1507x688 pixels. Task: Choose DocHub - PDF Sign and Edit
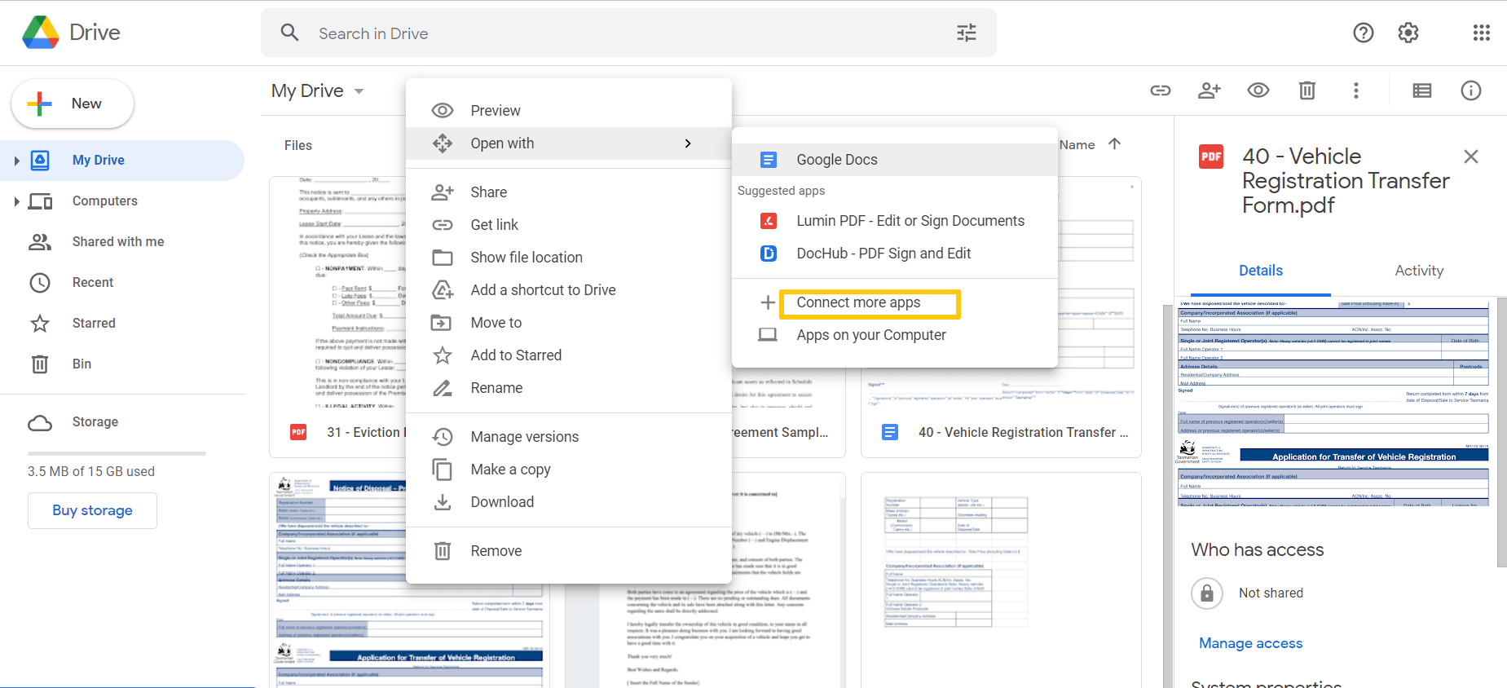895,254
